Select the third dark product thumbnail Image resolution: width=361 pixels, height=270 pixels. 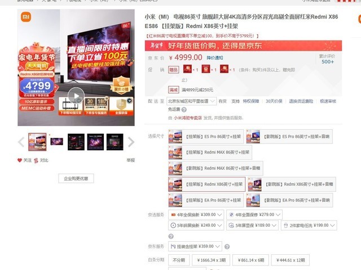click(76, 142)
